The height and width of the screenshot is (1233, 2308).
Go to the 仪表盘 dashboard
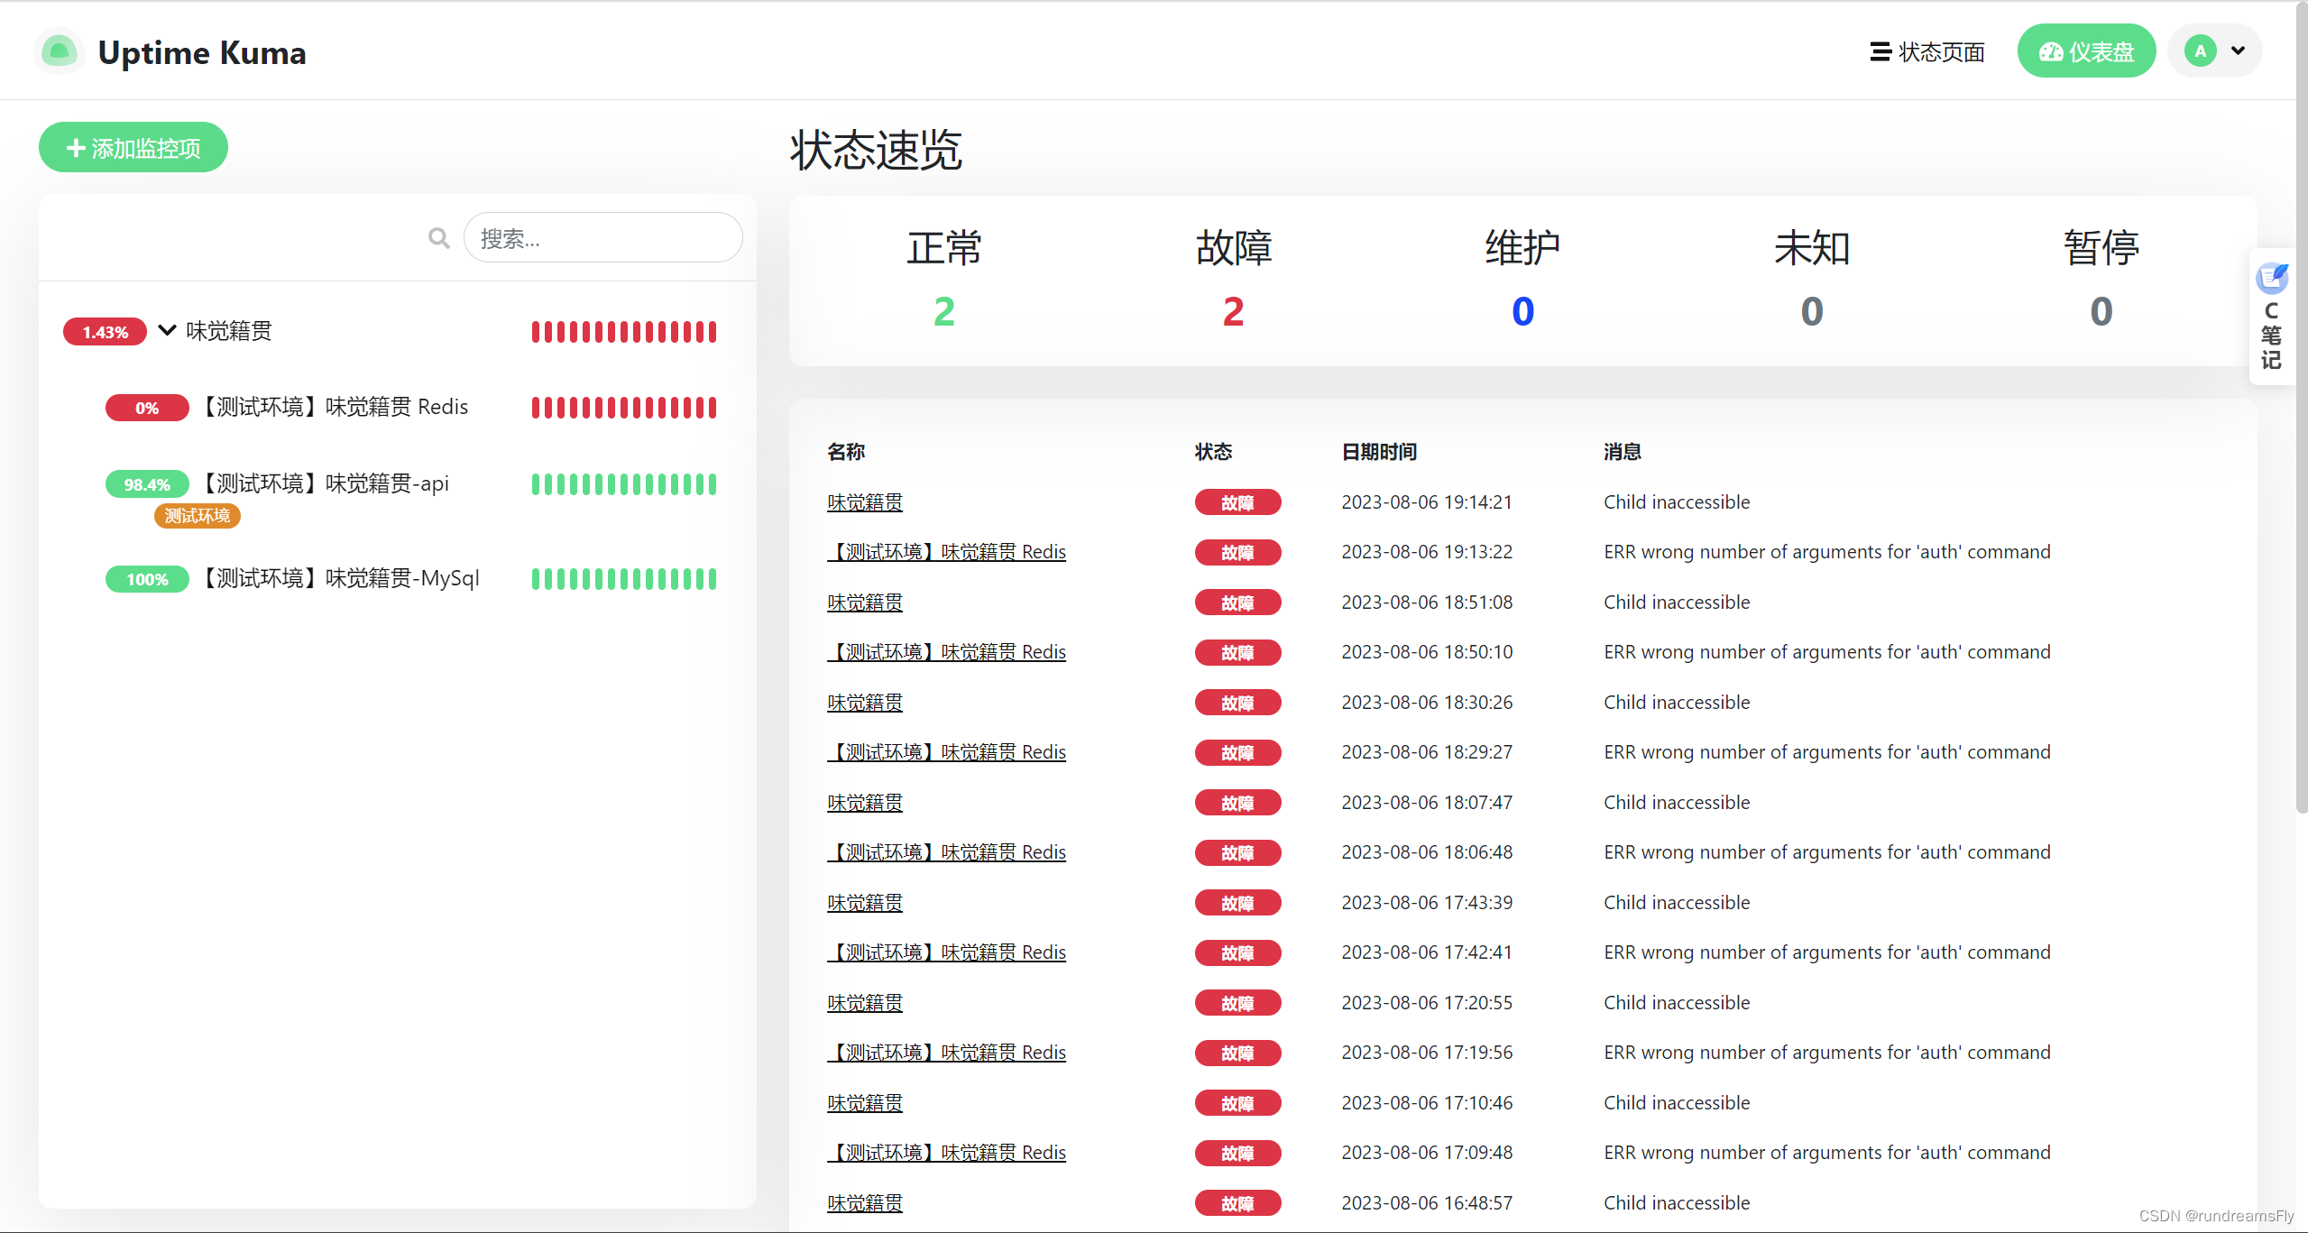point(2085,52)
